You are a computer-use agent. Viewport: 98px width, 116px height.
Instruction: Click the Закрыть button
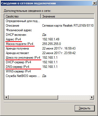click(85, 108)
